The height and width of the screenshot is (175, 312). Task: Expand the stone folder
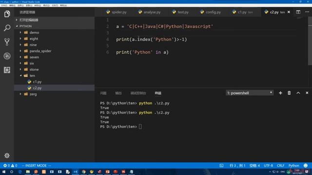pos(20,69)
